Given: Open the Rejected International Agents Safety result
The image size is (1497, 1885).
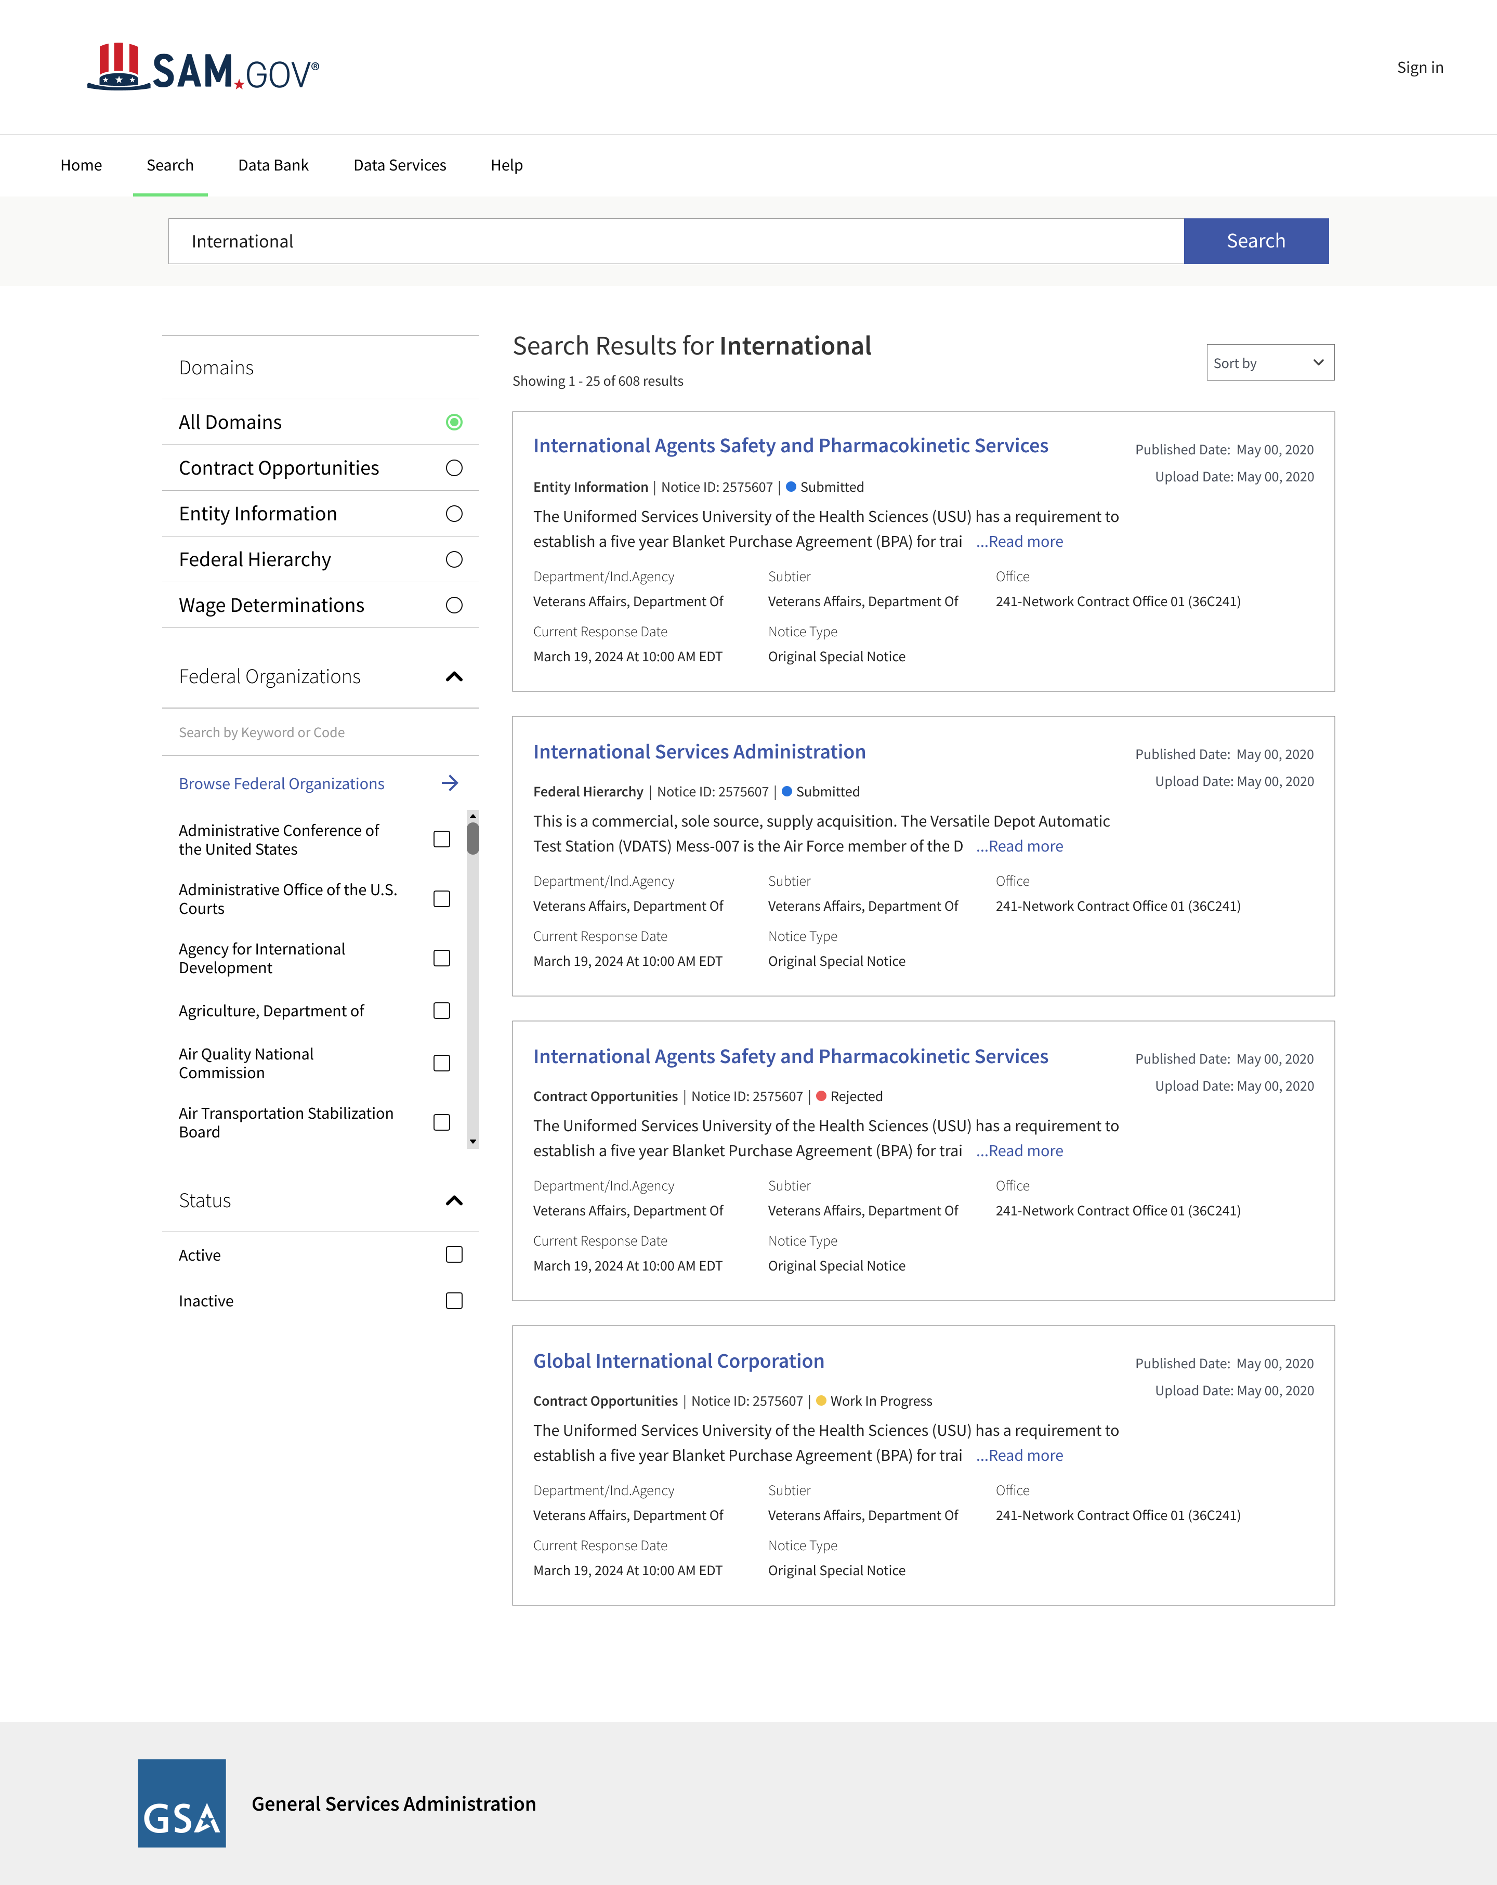Looking at the screenshot, I should pos(791,1056).
